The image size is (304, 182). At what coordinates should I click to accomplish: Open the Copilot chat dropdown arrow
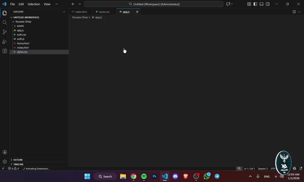232,4
